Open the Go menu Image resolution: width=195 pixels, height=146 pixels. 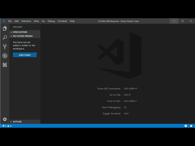point(43,21)
